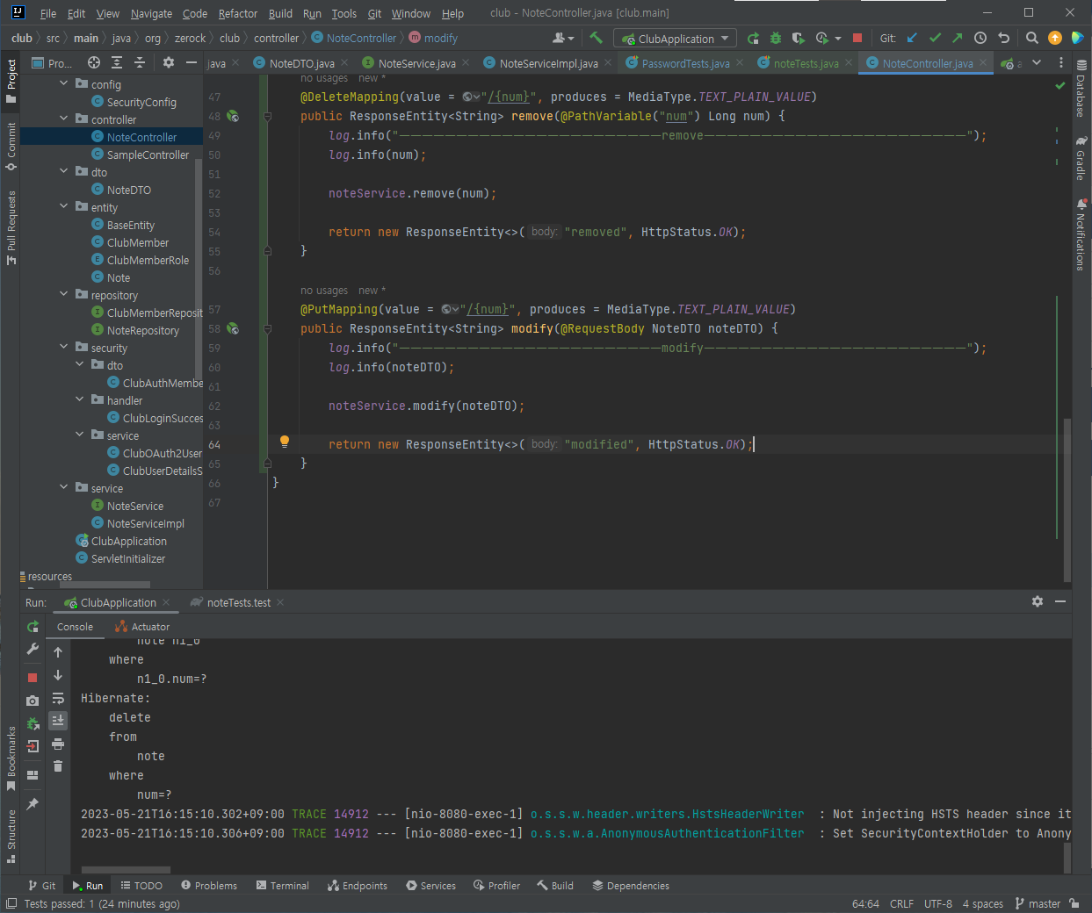Hide the Project panel with minus icon
The height and width of the screenshot is (913, 1092).
click(x=191, y=62)
